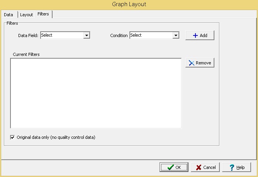Click the blue plus icon on Add

tap(195, 35)
